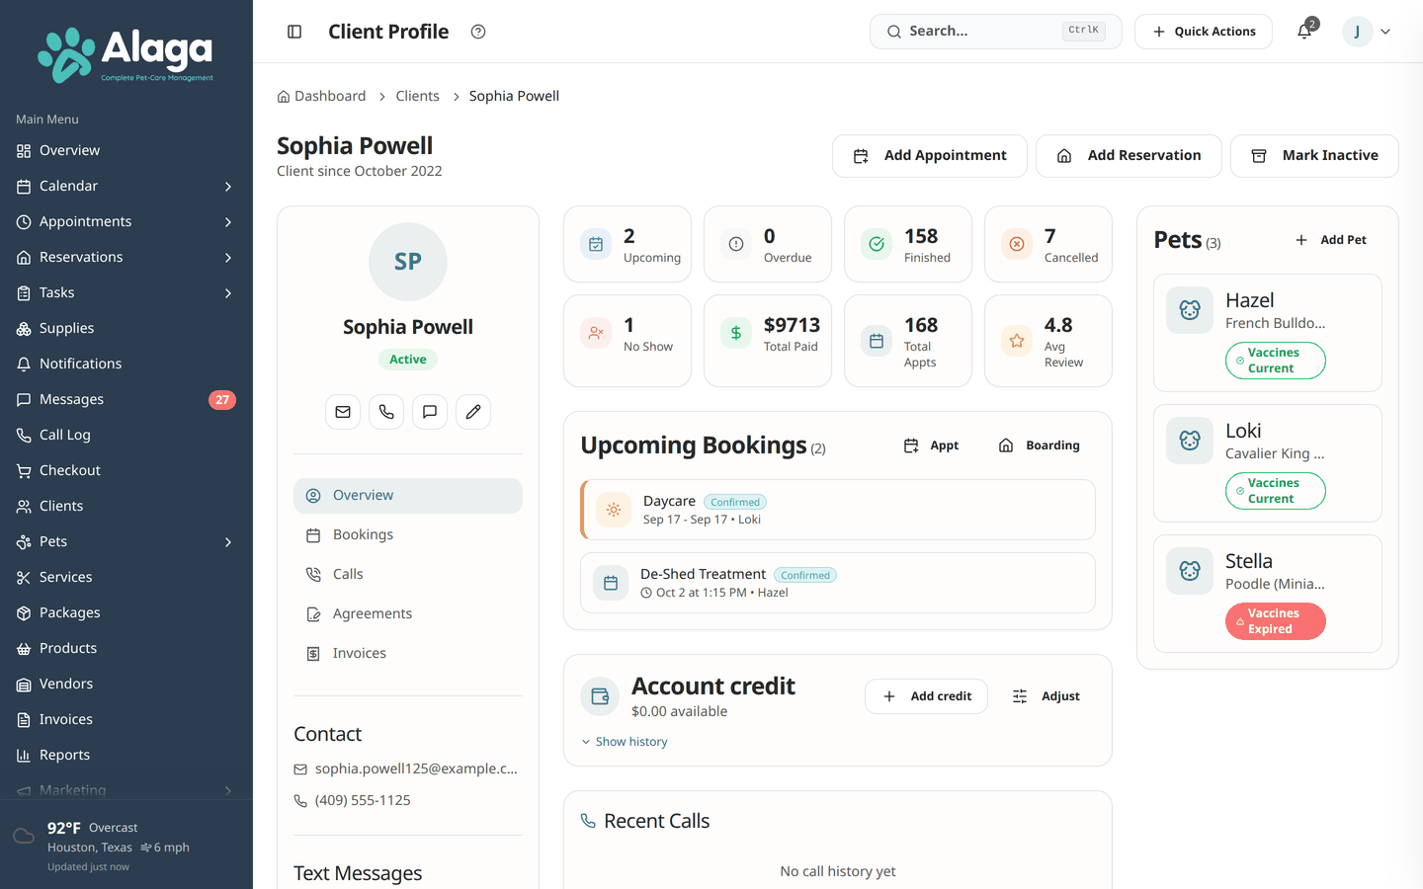Open Quick Actions menu
This screenshot has height=889, width=1423.
point(1204,32)
